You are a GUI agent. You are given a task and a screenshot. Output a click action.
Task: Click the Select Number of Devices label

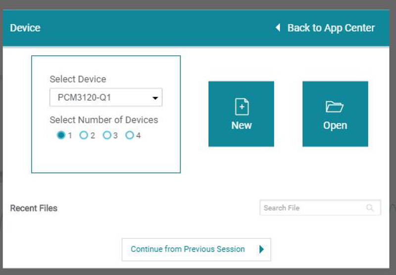[x=104, y=120]
